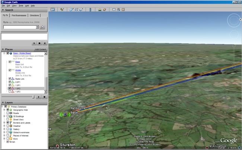Toggle the sidebar with the toolbar button

(x=53, y=10)
